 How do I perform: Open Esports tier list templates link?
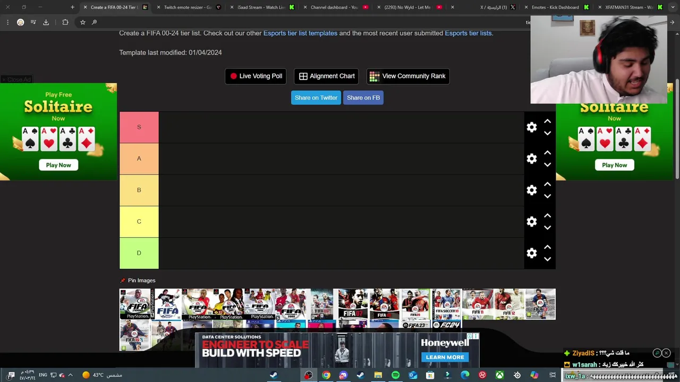click(x=300, y=33)
